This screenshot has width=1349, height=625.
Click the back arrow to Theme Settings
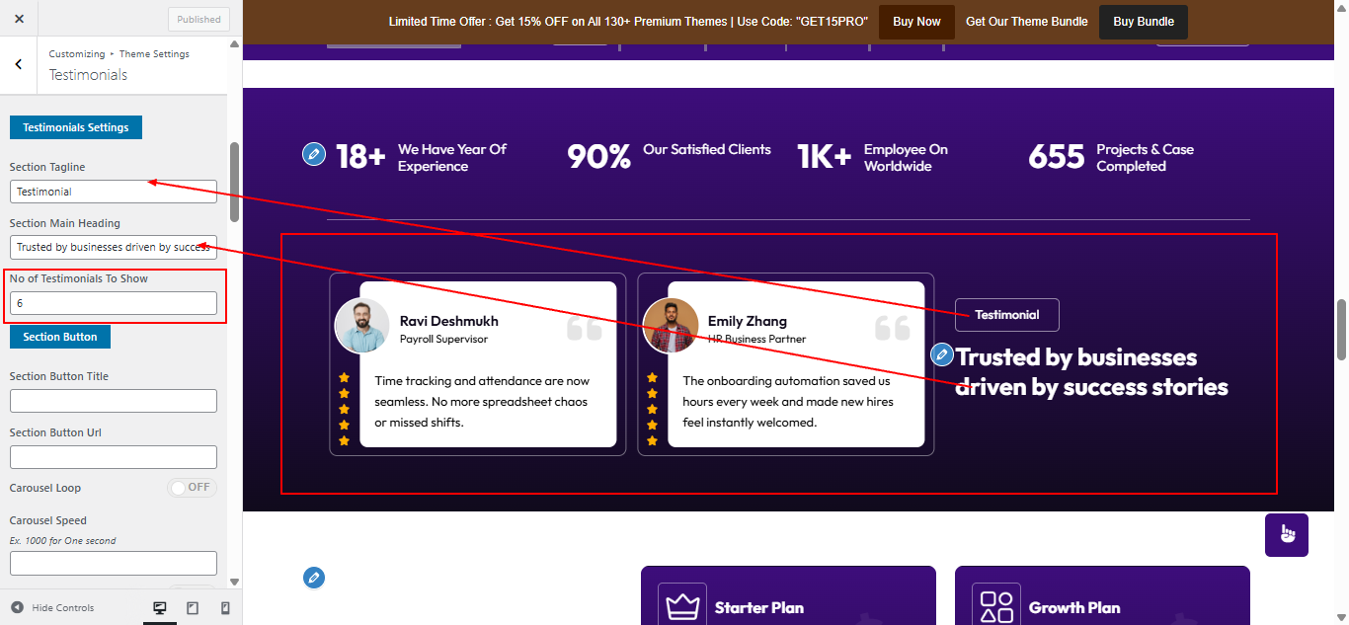19,64
